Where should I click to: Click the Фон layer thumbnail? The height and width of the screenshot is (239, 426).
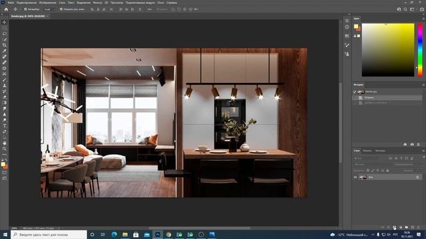(x=363, y=177)
